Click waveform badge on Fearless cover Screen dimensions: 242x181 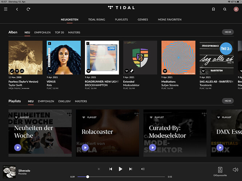[22, 71]
